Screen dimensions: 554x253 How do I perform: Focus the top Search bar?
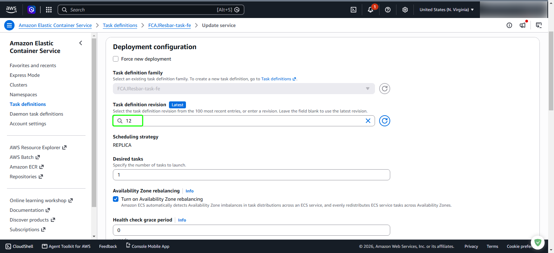coord(151,10)
